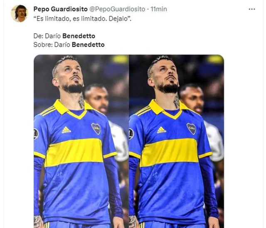The width and height of the screenshot is (266, 228).
Task: Click the yellow stripe on left jersey
Action: [74, 152]
